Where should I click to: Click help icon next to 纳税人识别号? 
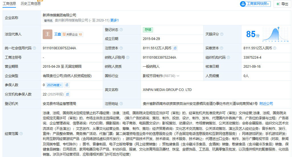pyautogui.click(x=128, y=58)
